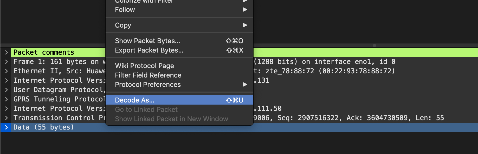478x154 pixels.
Task: Choose Show Packet Bytes menu entry
Action: [x=147, y=41]
